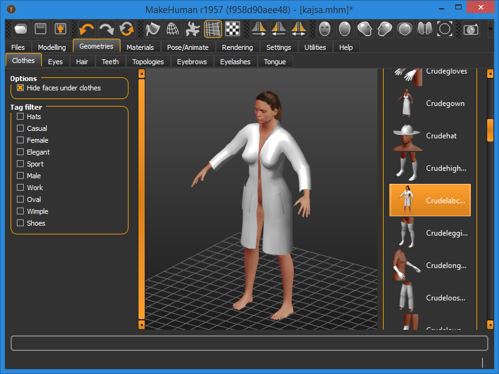The height and width of the screenshot is (374, 499).
Task: Switch to the Hair sub-tab
Action: pyautogui.click(x=82, y=62)
